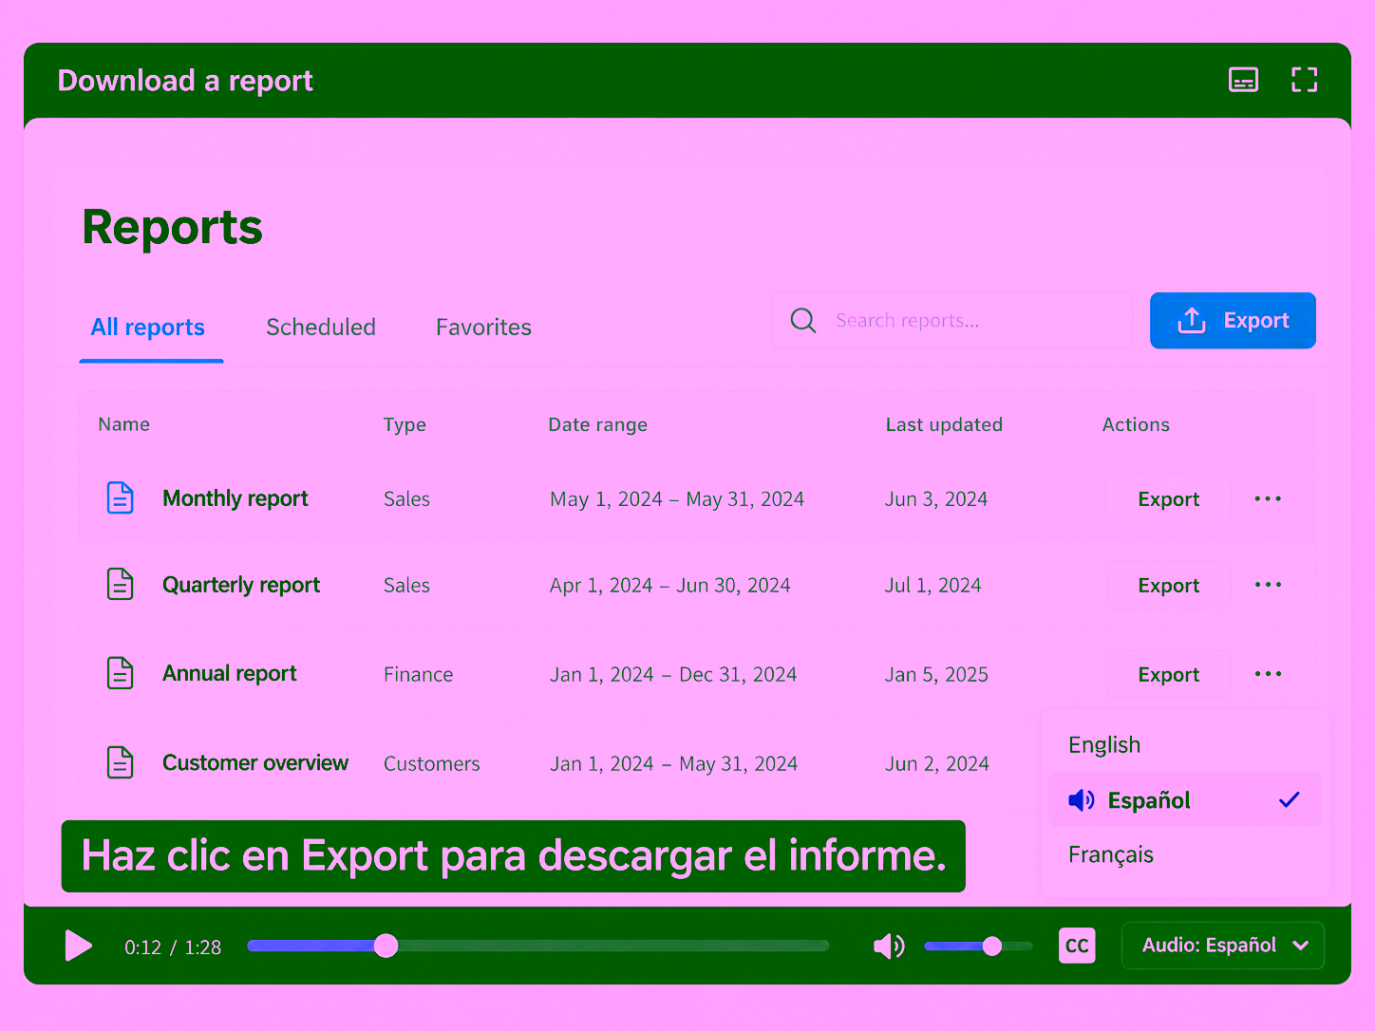This screenshot has height=1031, width=1375.
Task: Select Français audio language
Action: [x=1111, y=854]
